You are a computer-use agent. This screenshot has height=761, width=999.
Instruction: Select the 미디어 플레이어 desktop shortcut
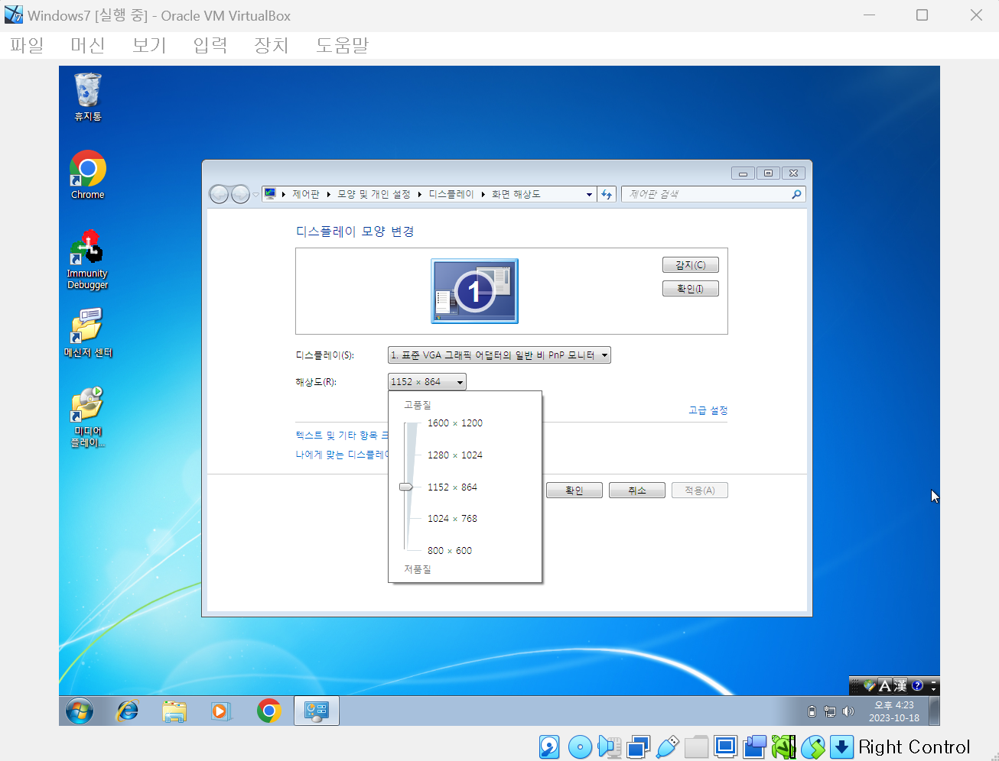tap(88, 417)
